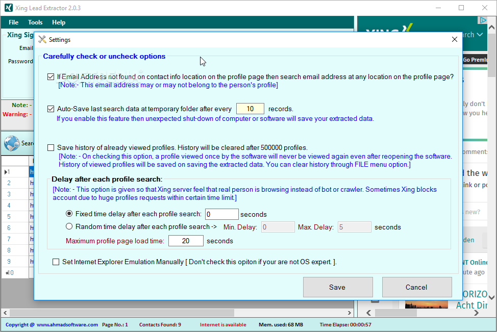Select Fixed time delay radio button
The width and height of the screenshot is (497, 332).
(69, 214)
